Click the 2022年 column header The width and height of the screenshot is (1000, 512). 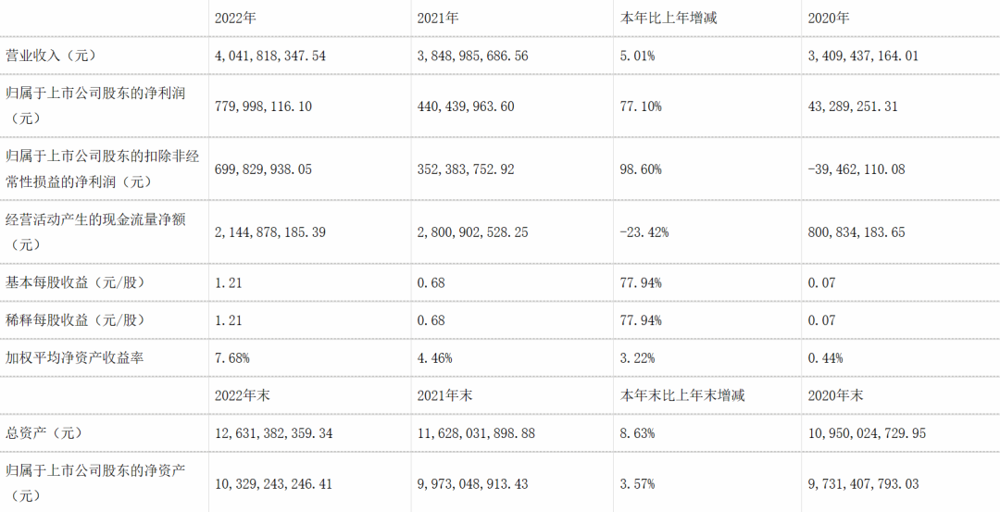pyautogui.click(x=233, y=18)
